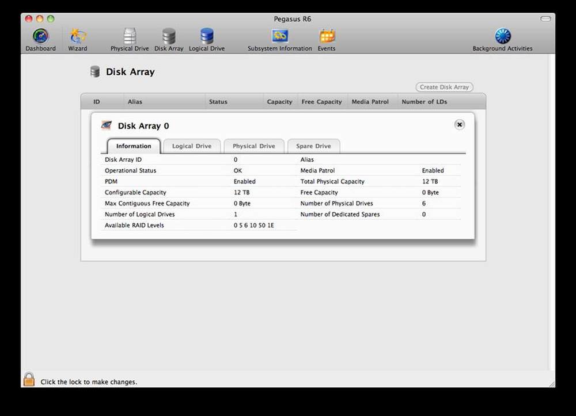Toggle toolbar with the title bar pill button
576x416 pixels.
(x=545, y=19)
